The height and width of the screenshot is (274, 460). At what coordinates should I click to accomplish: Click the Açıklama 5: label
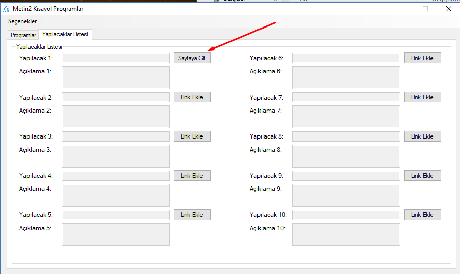pos(35,228)
